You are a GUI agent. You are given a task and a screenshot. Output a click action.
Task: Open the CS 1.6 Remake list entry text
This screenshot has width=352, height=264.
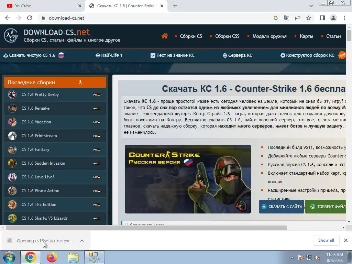click(35, 108)
